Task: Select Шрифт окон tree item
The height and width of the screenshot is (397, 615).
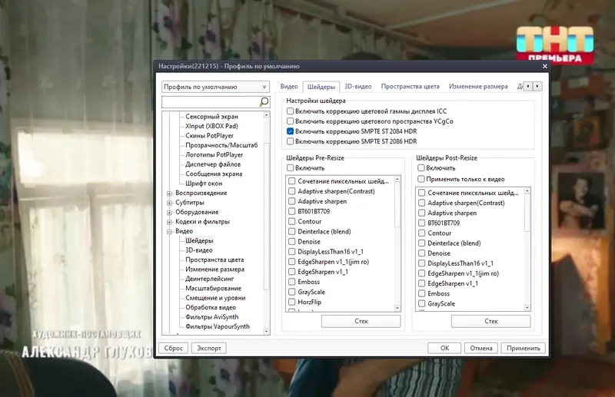Action: 204,184
